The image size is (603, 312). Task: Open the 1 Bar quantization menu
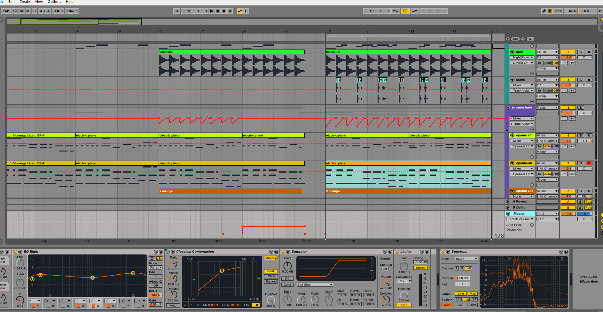72,11
